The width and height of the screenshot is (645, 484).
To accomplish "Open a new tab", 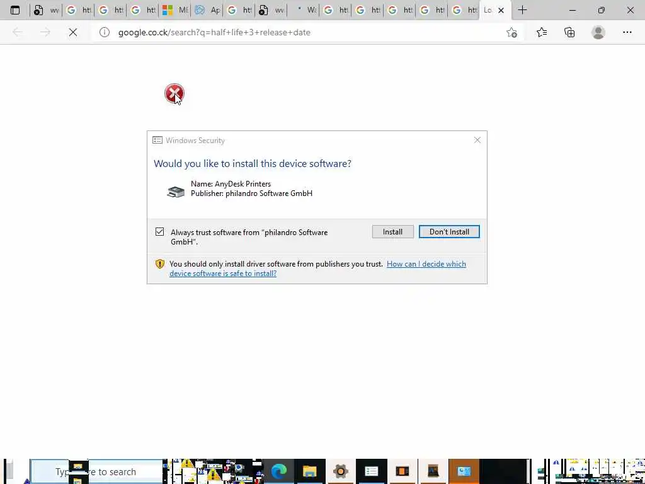I will tap(522, 10).
